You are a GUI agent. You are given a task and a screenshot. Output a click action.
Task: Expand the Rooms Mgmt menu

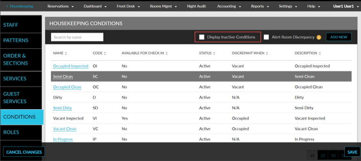coord(163,6)
